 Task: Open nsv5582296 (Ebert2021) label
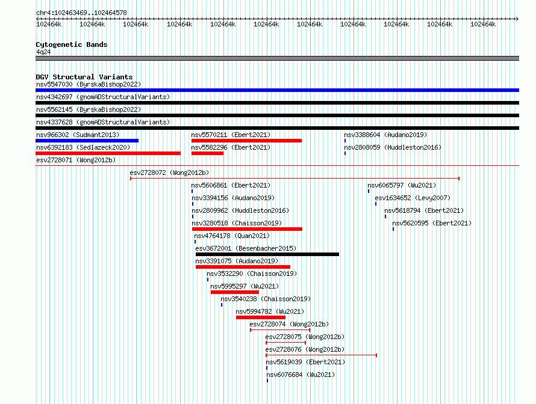coord(231,147)
